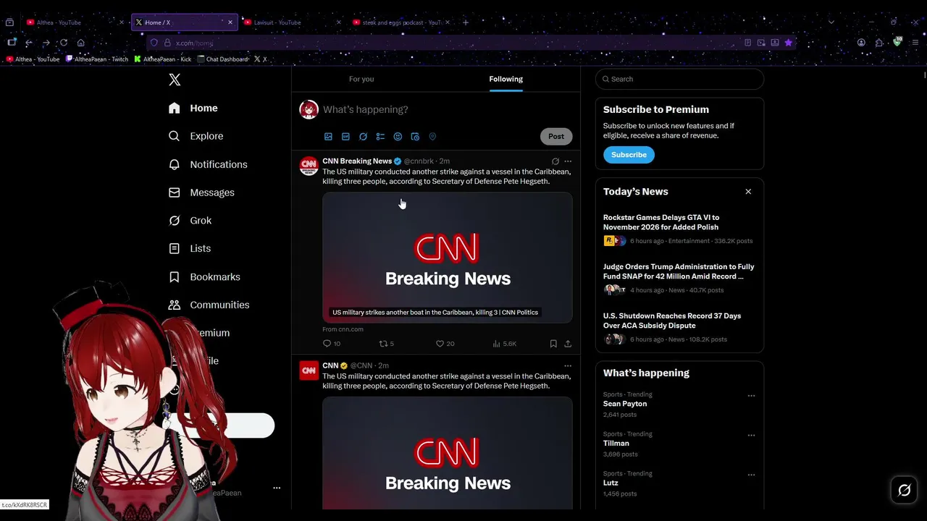This screenshot has width=927, height=521.
Task: Open account menu dots beside AltheaPaean
Action: 277,488
